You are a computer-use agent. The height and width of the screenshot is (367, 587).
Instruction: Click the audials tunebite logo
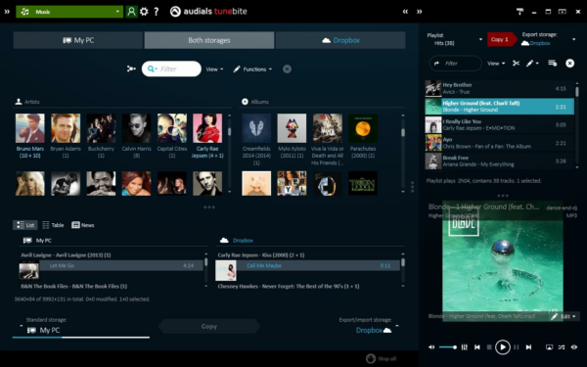click(x=208, y=12)
